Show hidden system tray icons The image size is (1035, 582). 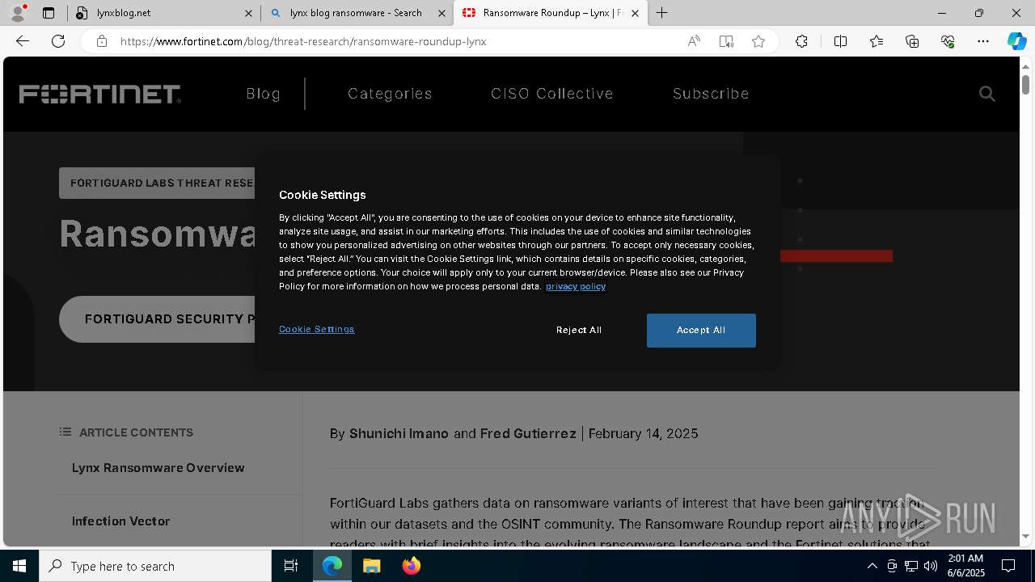[872, 566]
